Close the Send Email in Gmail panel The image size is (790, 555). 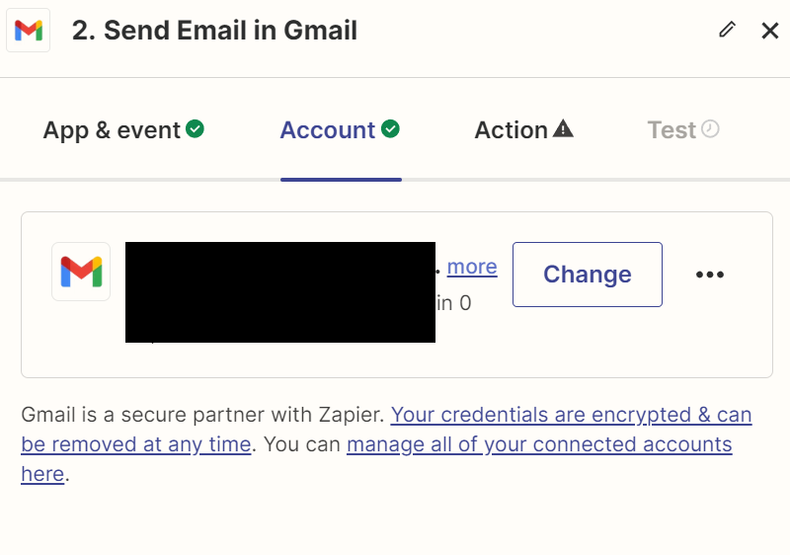pyautogui.click(x=770, y=31)
